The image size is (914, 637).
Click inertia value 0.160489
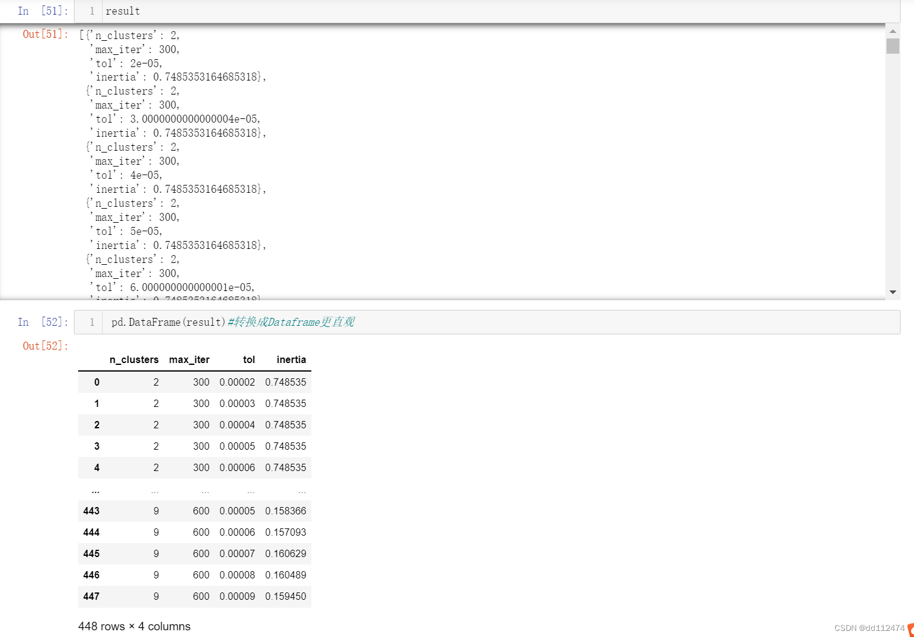pos(286,575)
